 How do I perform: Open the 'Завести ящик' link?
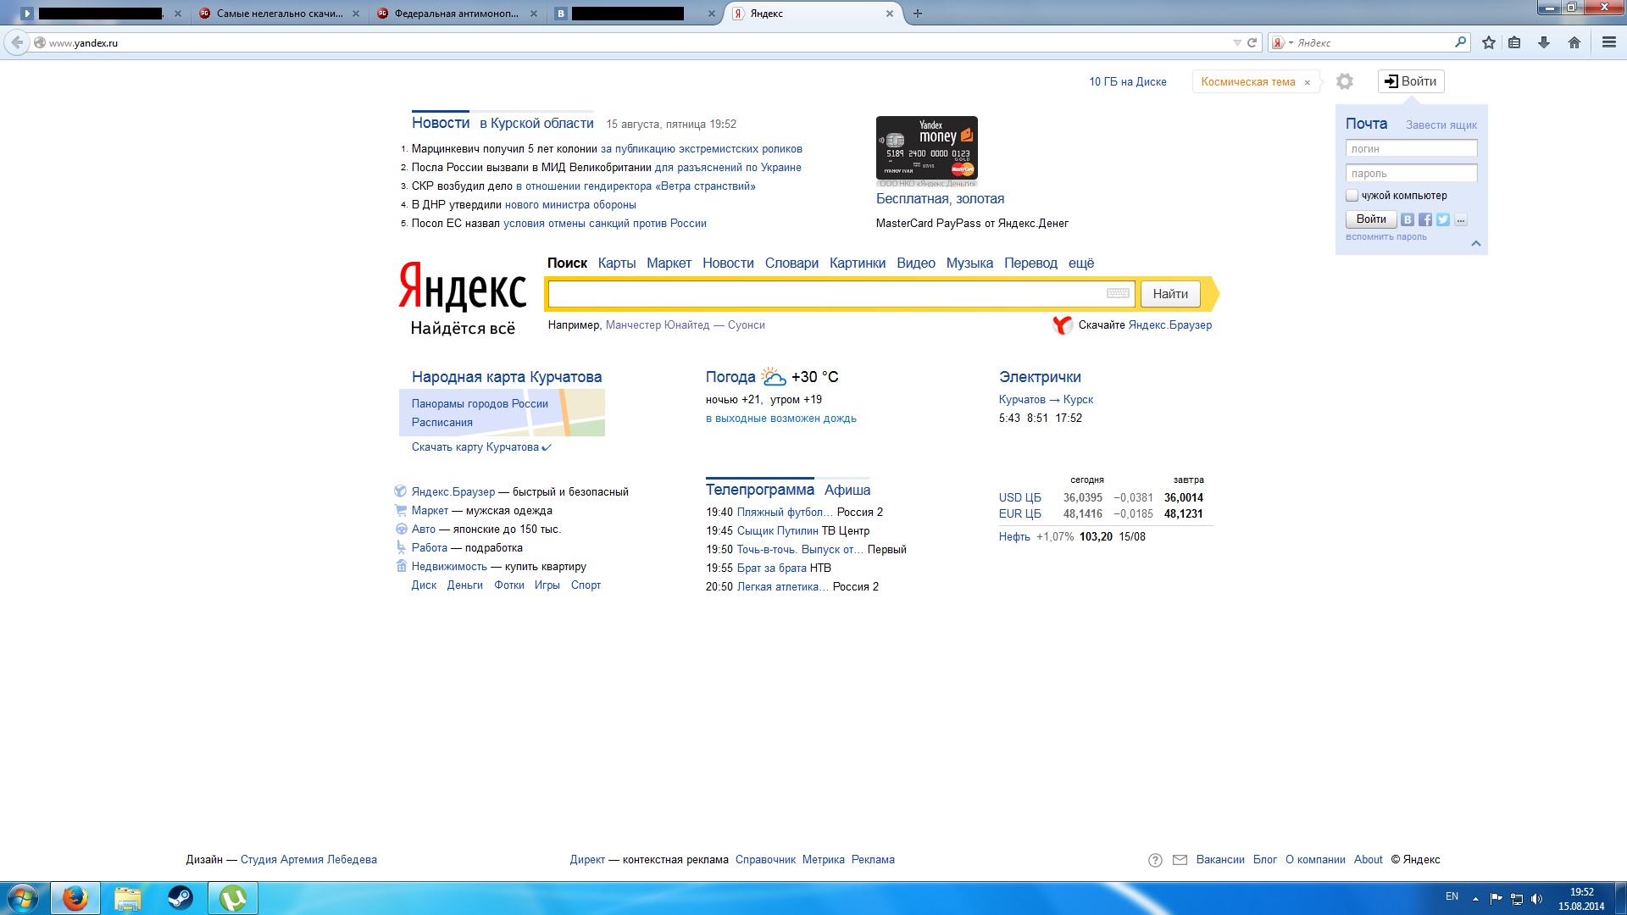[1441, 125]
